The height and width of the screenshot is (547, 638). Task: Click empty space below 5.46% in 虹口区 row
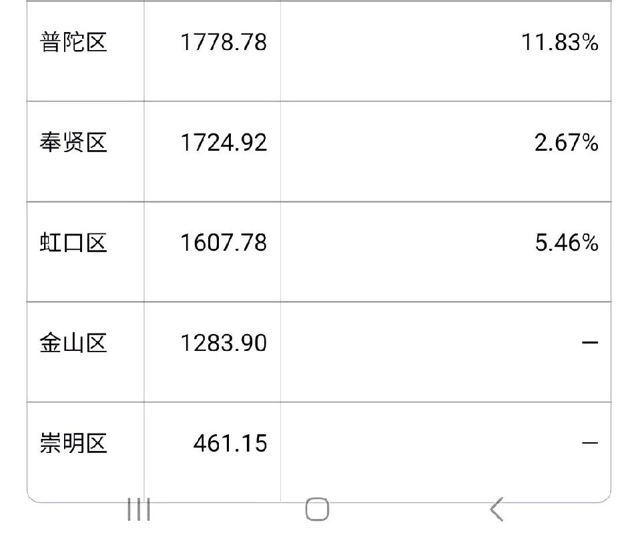tap(446, 278)
